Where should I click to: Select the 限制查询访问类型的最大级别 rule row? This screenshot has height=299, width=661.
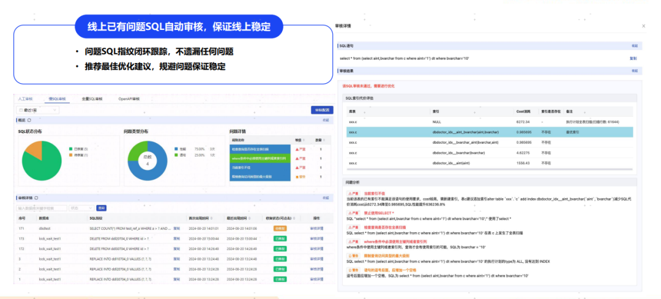261,177
